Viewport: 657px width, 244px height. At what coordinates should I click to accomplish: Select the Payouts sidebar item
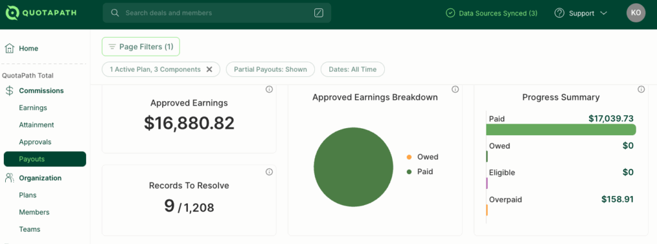45,159
